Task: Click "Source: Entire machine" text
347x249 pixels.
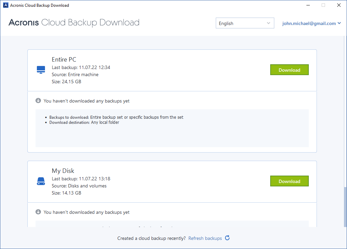Action: pyautogui.click(x=75, y=74)
